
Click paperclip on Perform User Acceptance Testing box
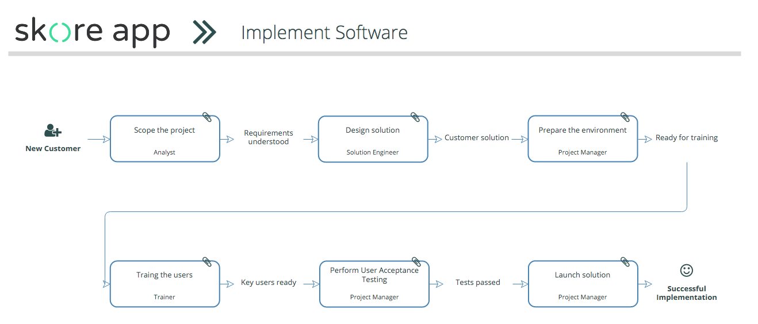416,262
